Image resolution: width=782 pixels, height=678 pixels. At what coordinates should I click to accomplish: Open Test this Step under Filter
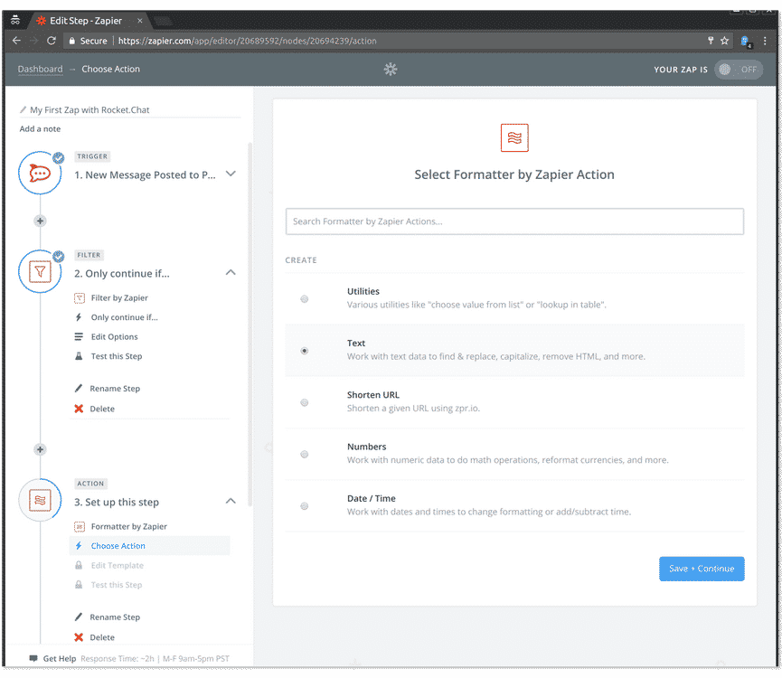point(117,356)
